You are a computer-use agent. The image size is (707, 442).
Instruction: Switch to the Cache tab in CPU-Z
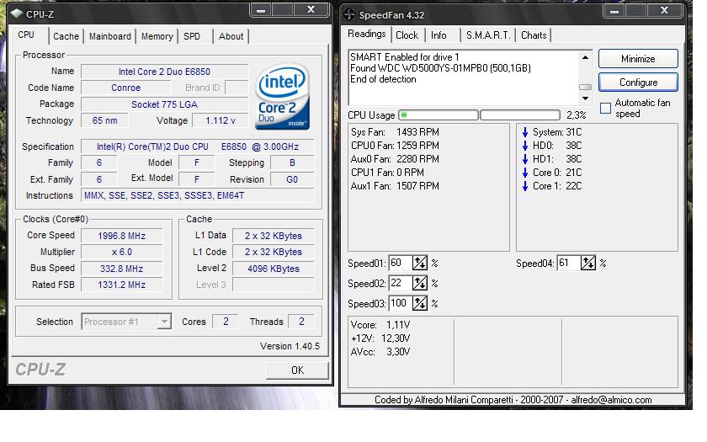pyautogui.click(x=66, y=36)
